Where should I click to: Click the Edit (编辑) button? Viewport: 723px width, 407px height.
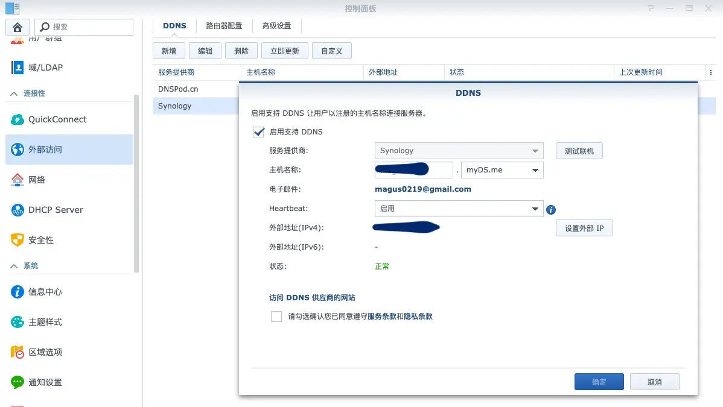(205, 51)
